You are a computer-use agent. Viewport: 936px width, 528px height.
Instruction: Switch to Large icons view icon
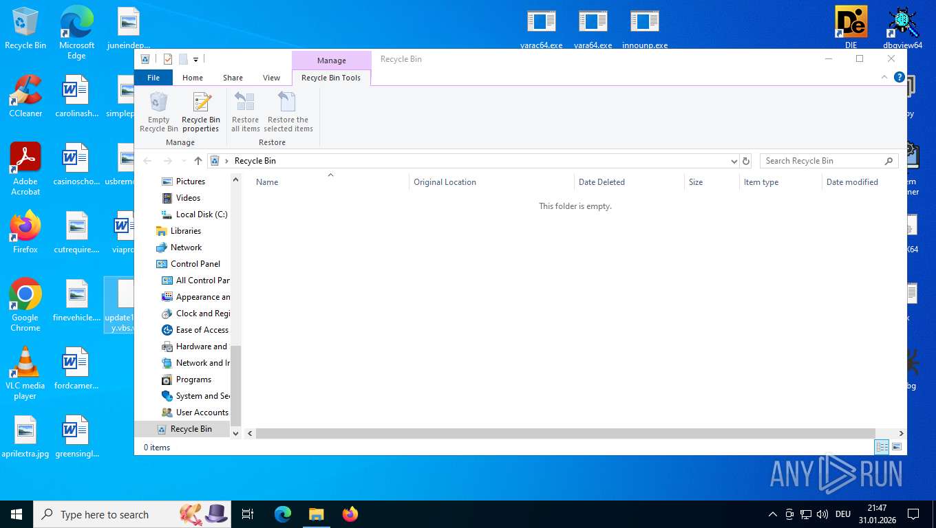click(x=897, y=447)
